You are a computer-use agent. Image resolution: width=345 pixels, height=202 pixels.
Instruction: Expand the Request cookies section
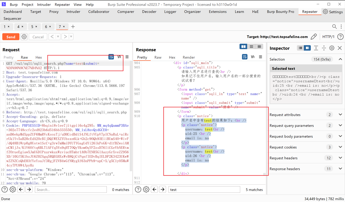pos(340,147)
